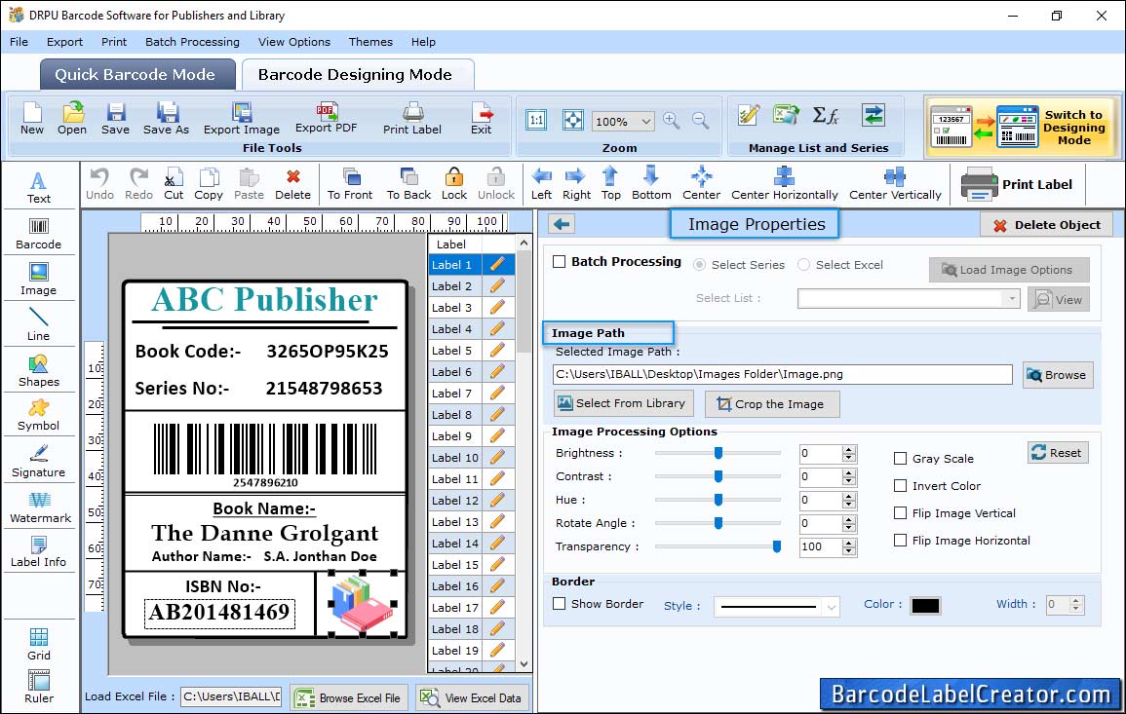This screenshot has height=714, width=1126.
Task: Click the Delete Object button
Action: 1046,225
